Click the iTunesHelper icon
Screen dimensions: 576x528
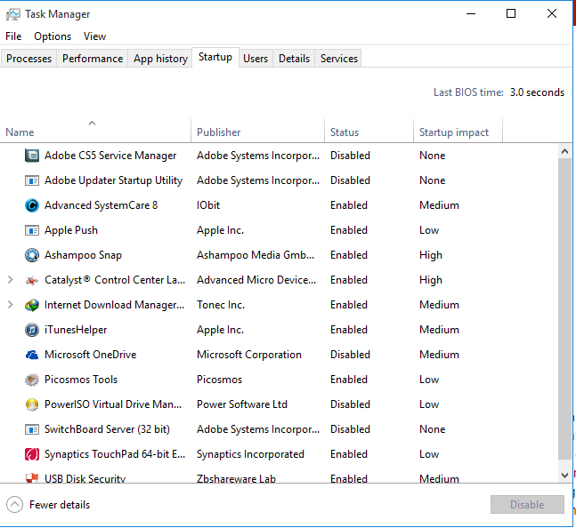click(32, 330)
